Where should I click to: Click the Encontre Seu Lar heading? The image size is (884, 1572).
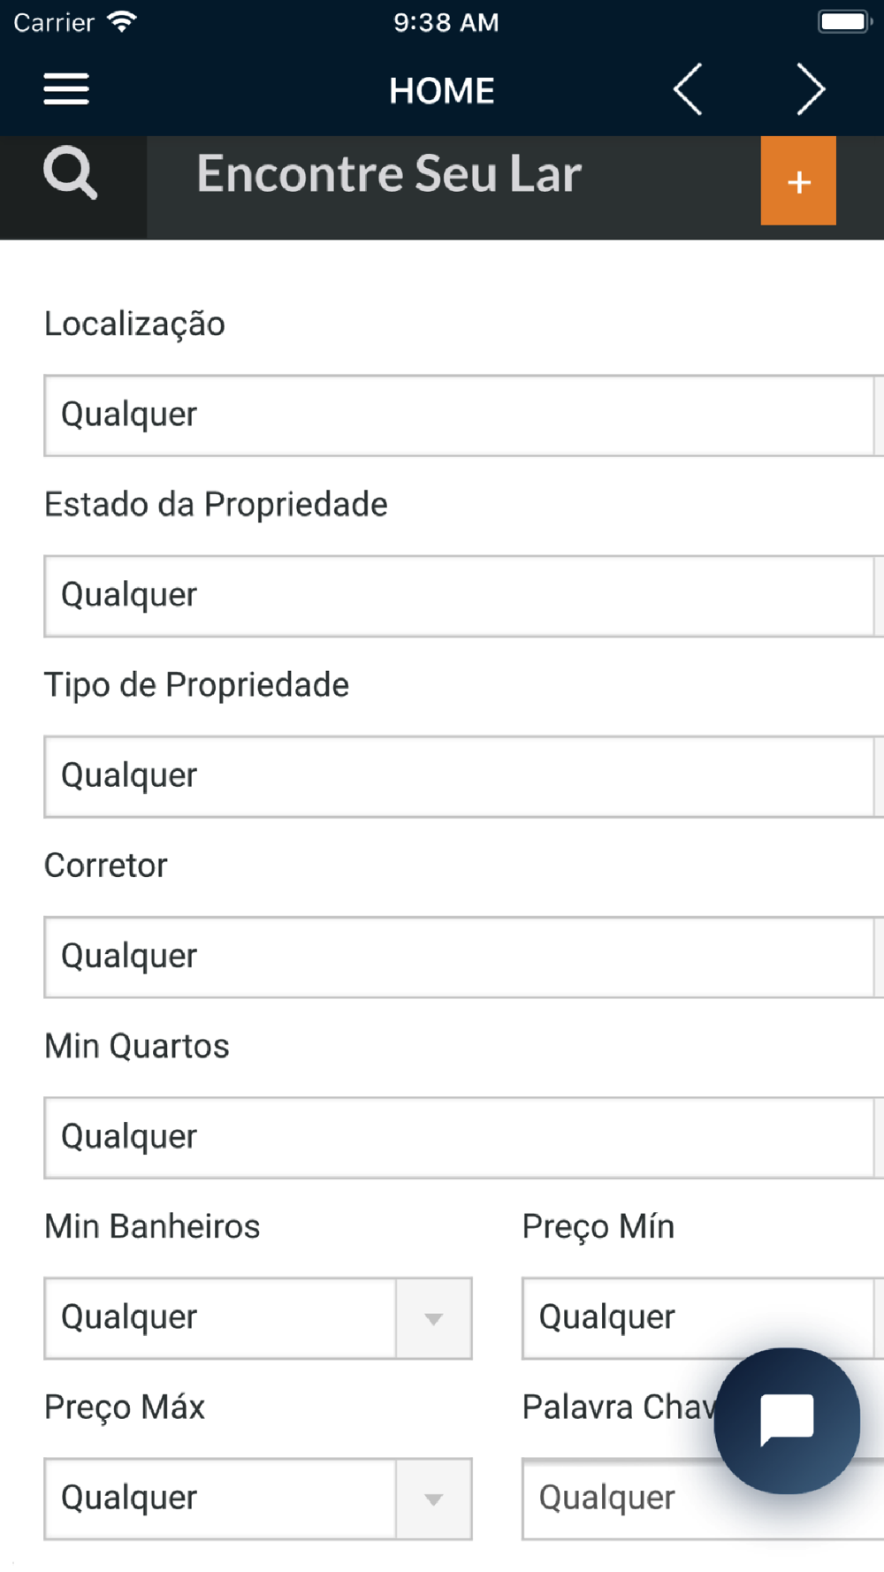(x=389, y=173)
